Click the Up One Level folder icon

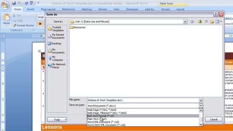pyautogui.click(x=200, y=21)
